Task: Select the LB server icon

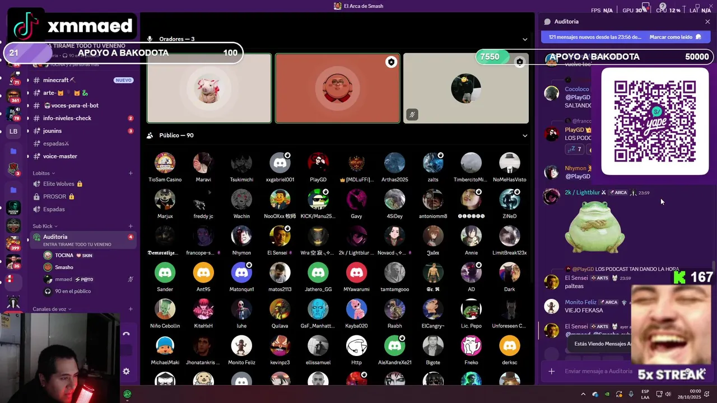Action: [13, 132]
